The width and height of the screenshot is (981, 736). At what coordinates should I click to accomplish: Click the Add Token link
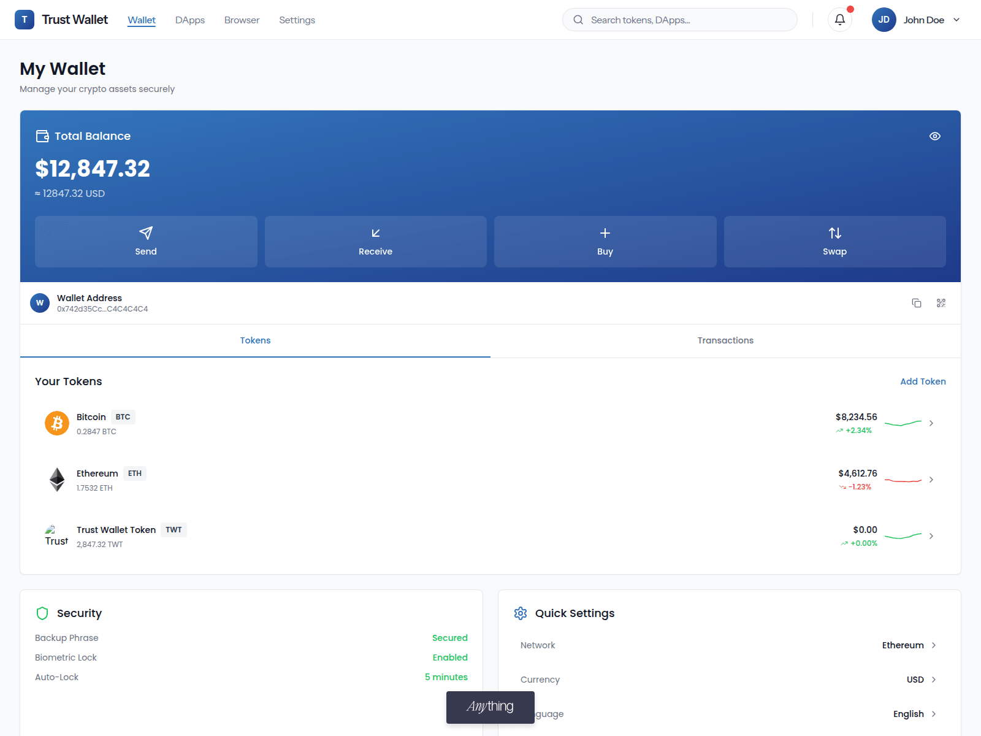point(923,381)
